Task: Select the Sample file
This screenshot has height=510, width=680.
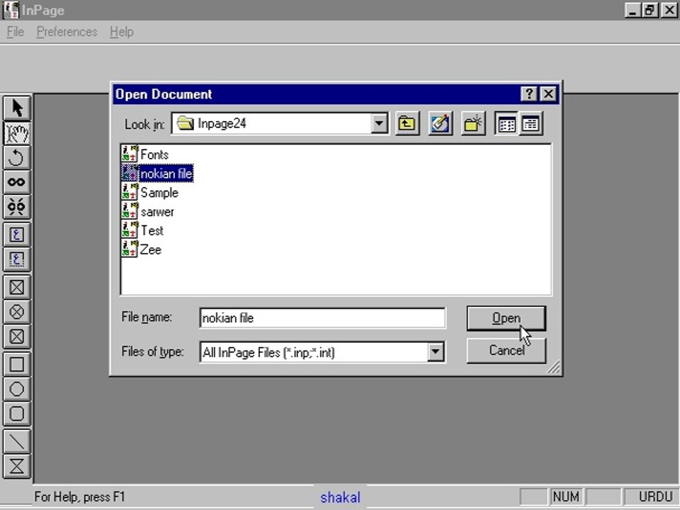Action: click(x=149, y=193)
